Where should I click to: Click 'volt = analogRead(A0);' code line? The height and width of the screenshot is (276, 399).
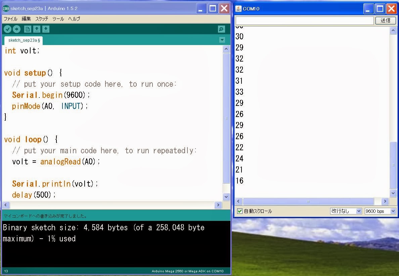tap(56, 161)
